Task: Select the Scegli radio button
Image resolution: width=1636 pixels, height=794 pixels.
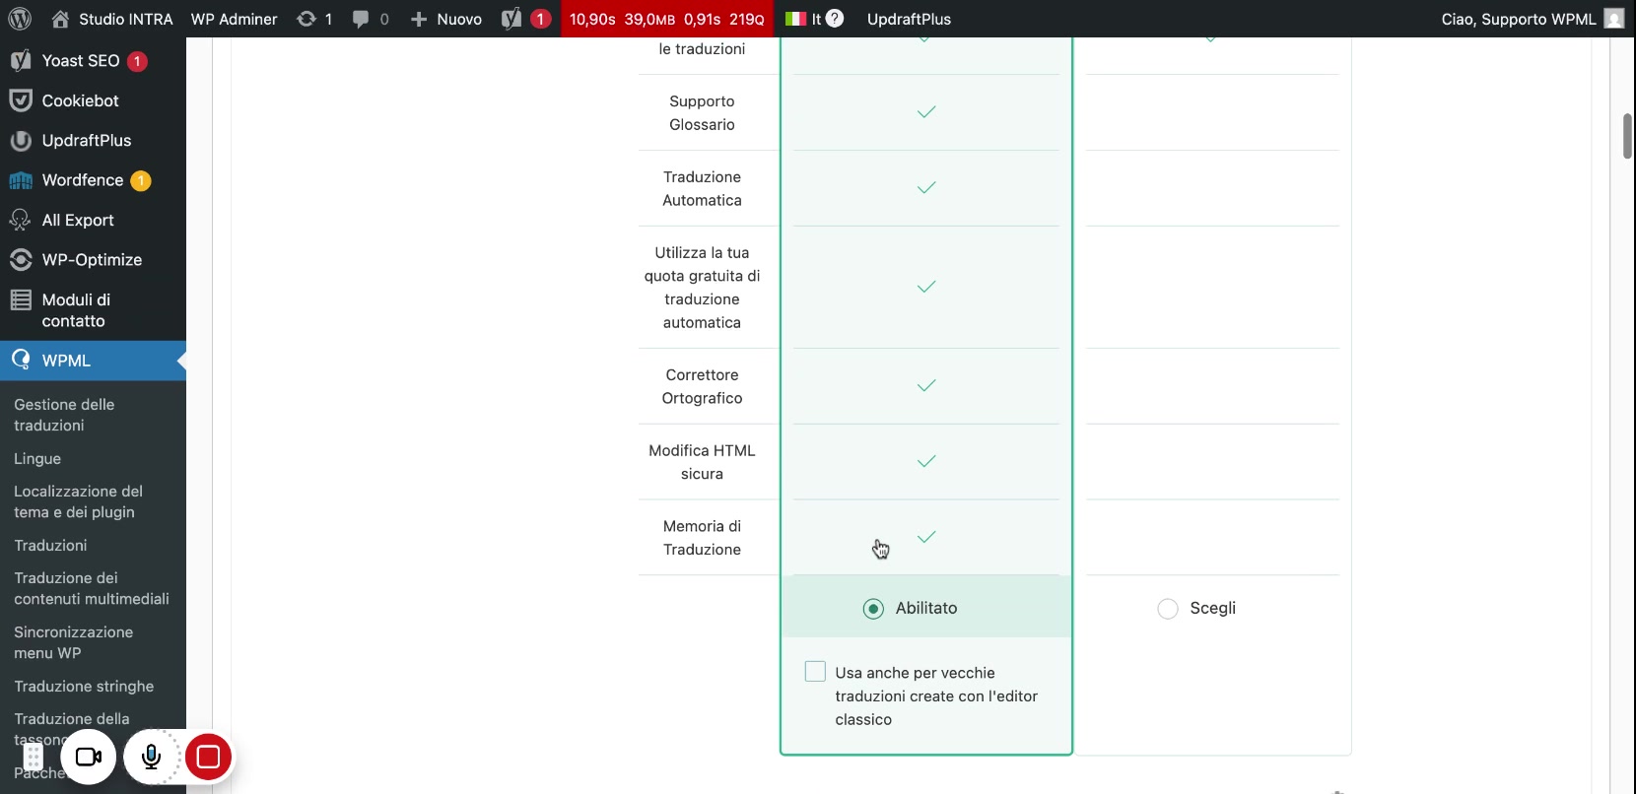Action: [1168, 609]
